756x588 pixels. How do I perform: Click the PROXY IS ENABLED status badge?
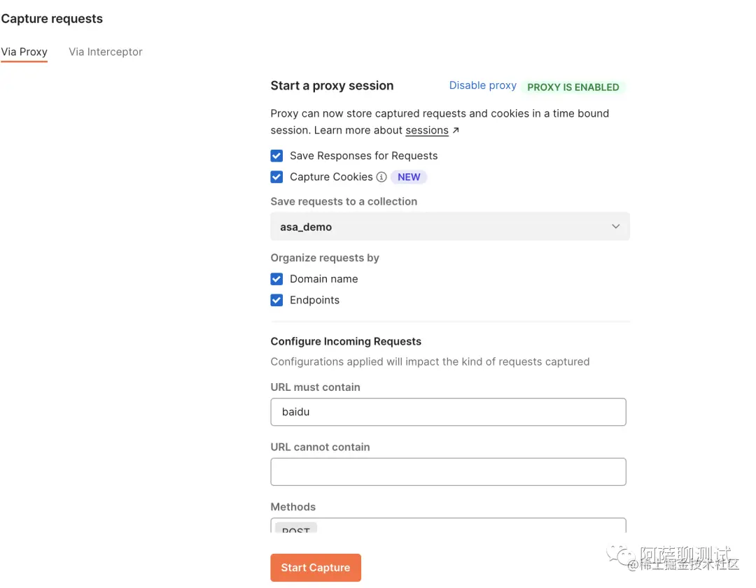573,87
